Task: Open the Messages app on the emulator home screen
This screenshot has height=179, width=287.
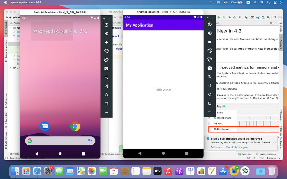Action: click(x=45, y=126)
